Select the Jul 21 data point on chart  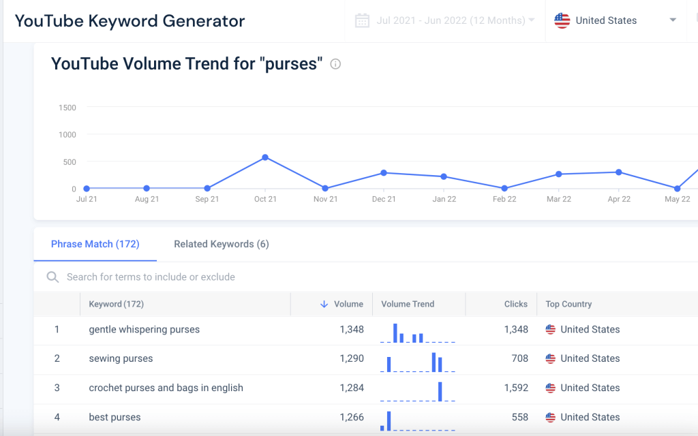coord(87,189)
